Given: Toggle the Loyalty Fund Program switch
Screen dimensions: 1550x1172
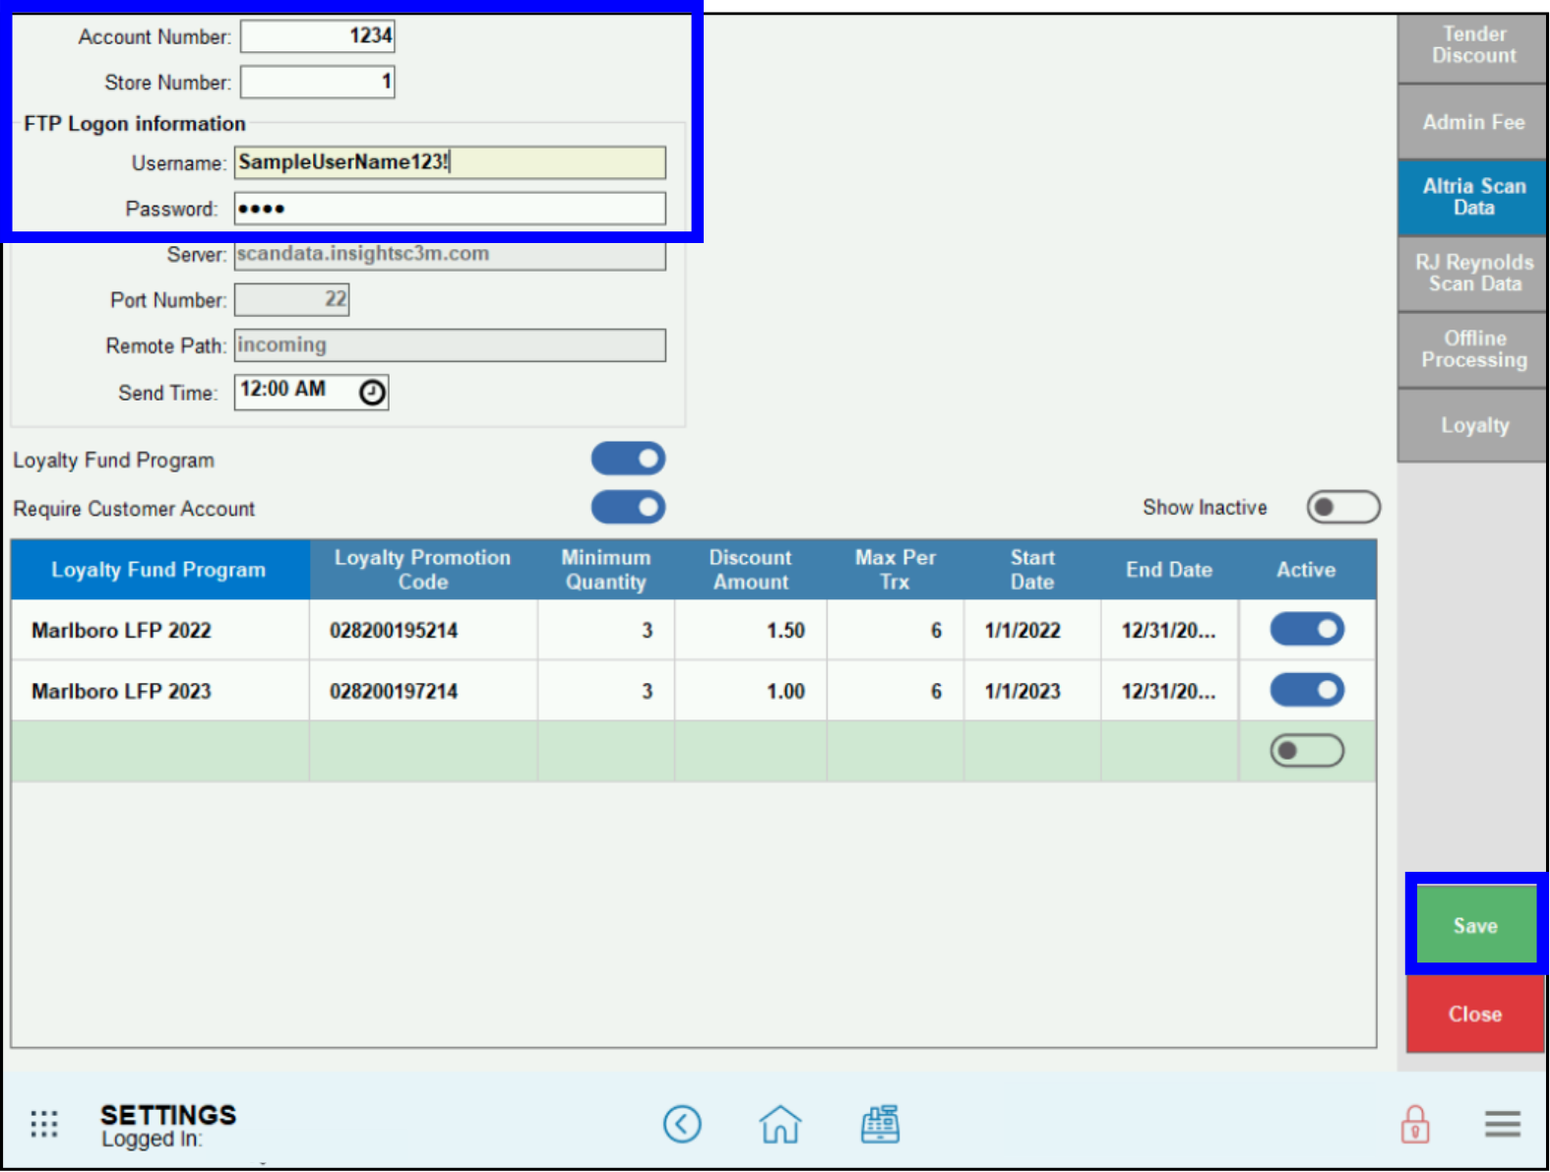Looking at the screenshot, I should pyautogui.click(x=629, y=459).
